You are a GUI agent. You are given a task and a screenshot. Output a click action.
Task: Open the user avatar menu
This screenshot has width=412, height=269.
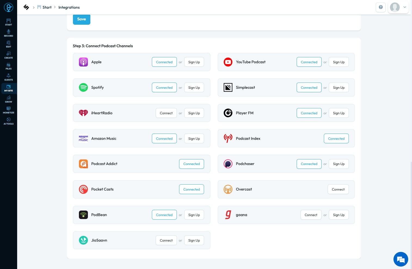pyautogui.click(x=395, y=7)
